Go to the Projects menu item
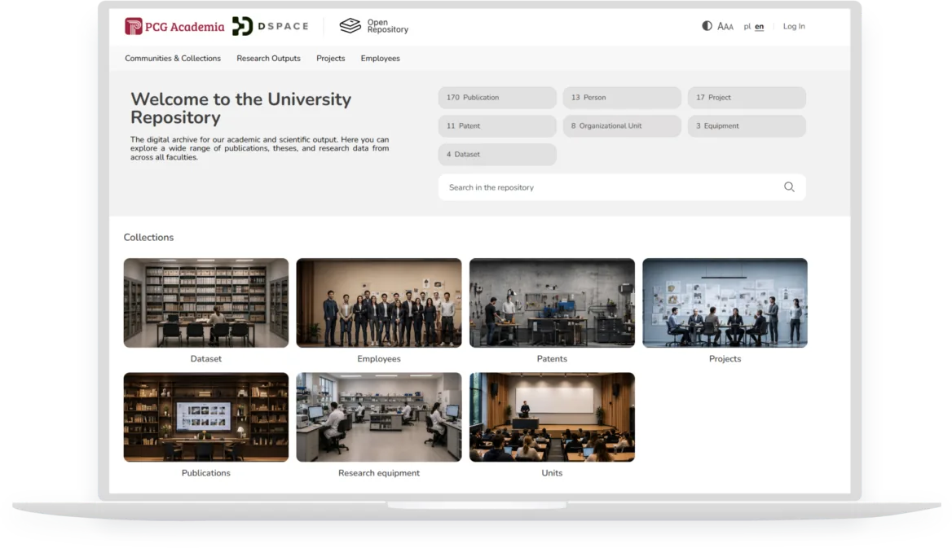Screen dimensions: 952x548 pos(330,59)
